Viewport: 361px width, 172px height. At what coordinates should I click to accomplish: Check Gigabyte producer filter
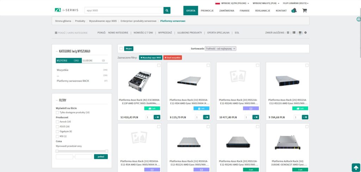click(57, 131)
